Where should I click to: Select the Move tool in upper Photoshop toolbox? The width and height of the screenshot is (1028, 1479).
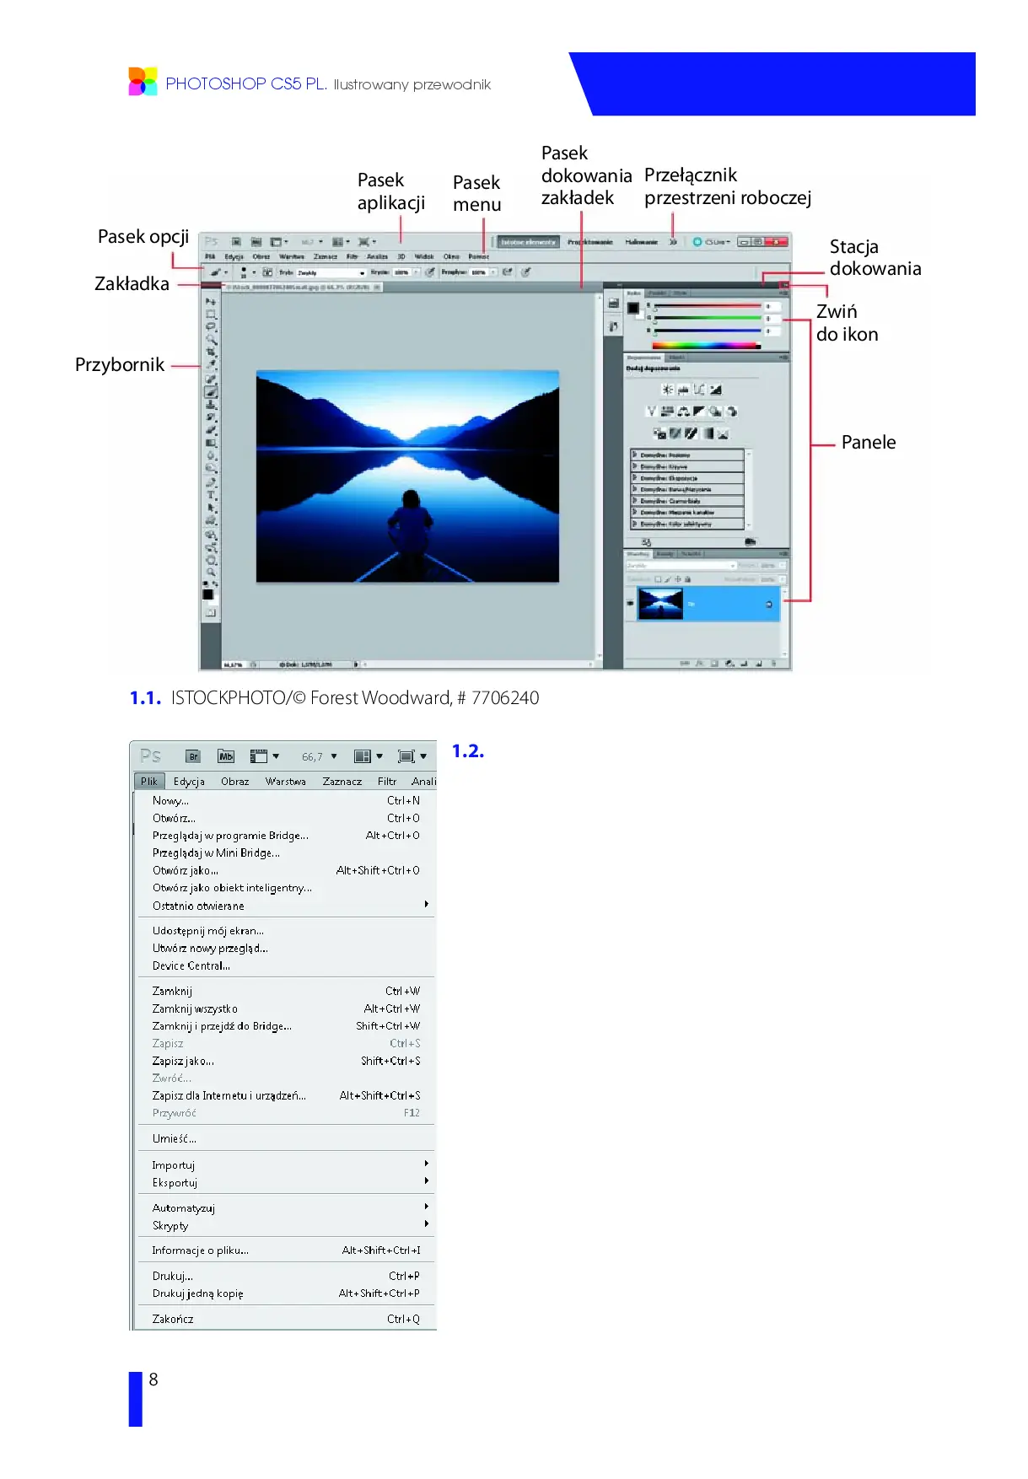pos(211,301)
